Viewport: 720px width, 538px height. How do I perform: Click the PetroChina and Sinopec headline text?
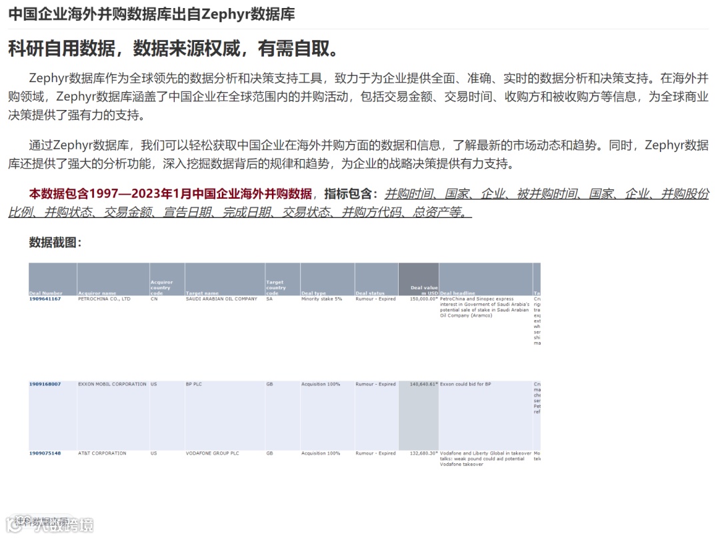[x=485, y=307]
